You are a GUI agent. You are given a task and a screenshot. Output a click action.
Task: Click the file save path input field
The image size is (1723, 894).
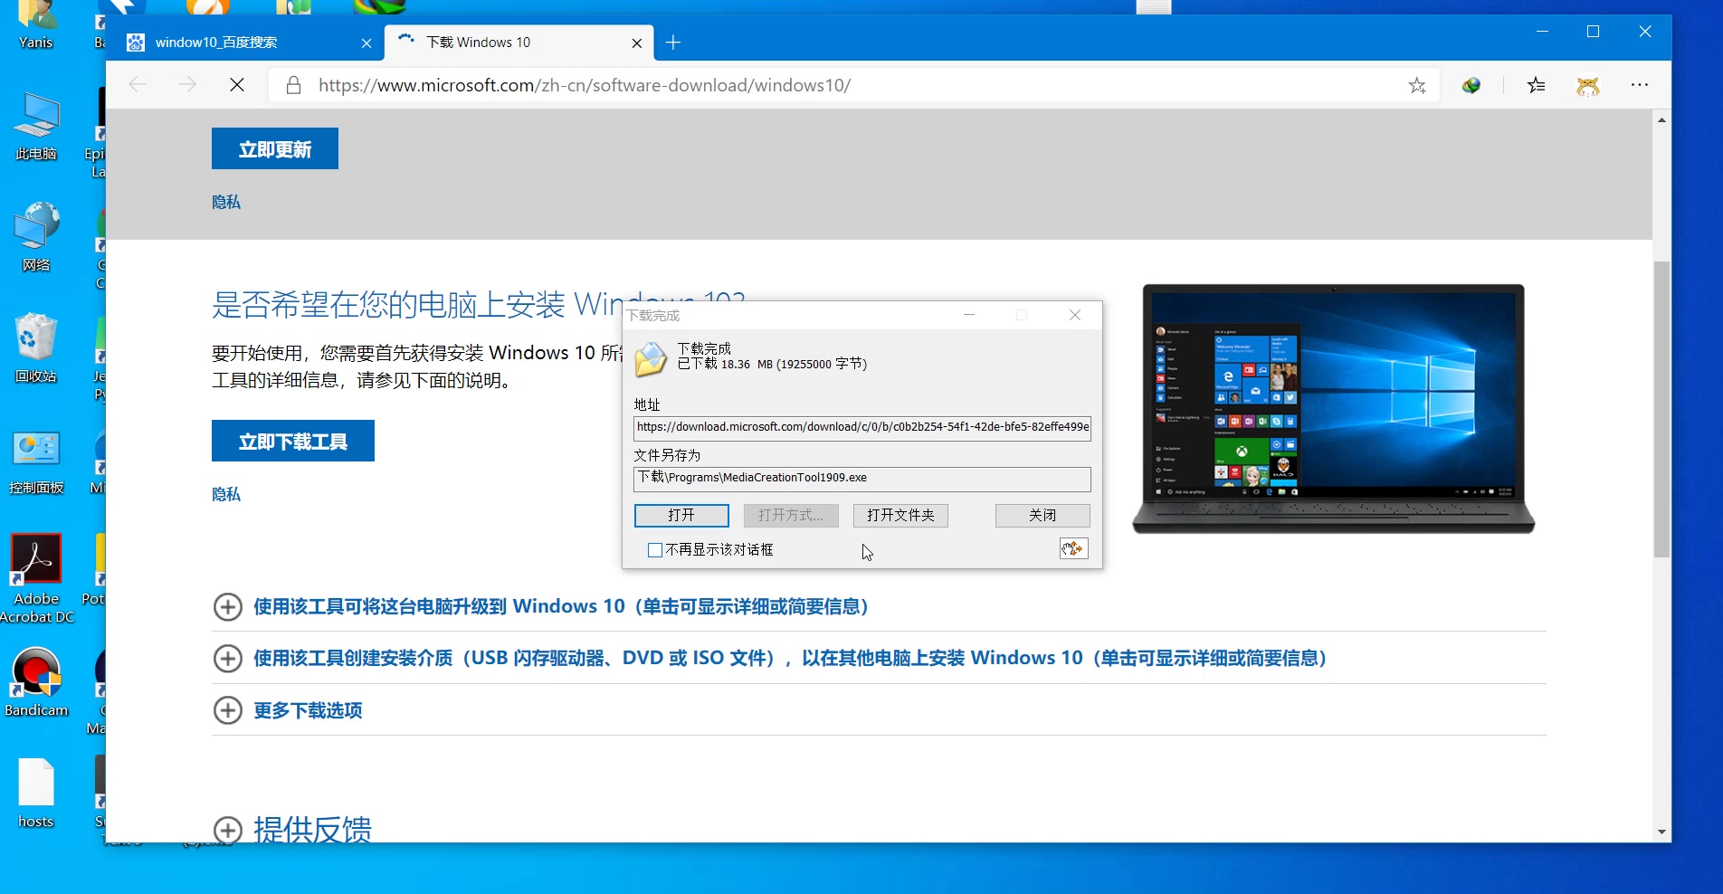coord(861,478)
